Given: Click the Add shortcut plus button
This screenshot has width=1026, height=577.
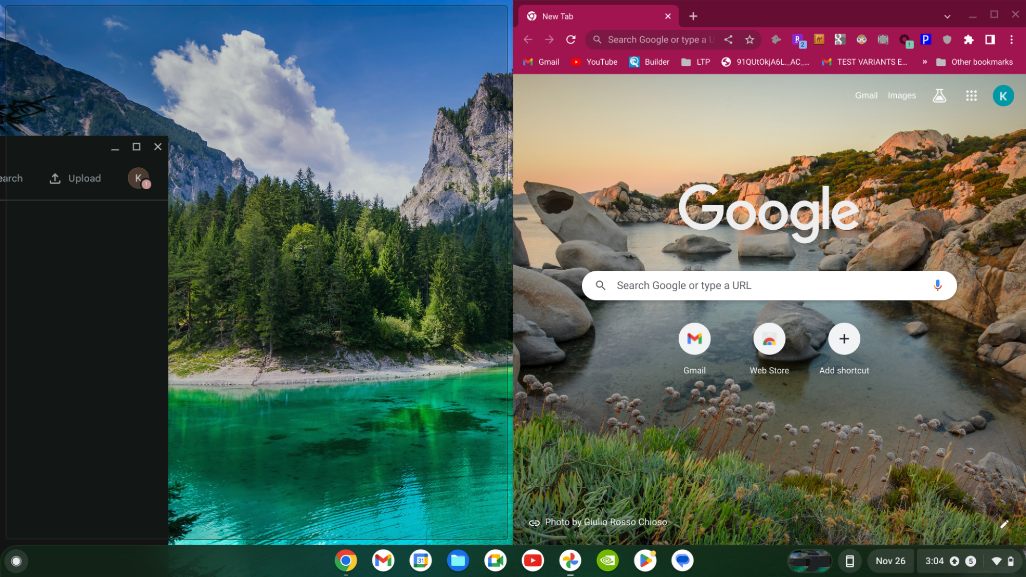Looking at the screenshot, I should pos(844,339).
